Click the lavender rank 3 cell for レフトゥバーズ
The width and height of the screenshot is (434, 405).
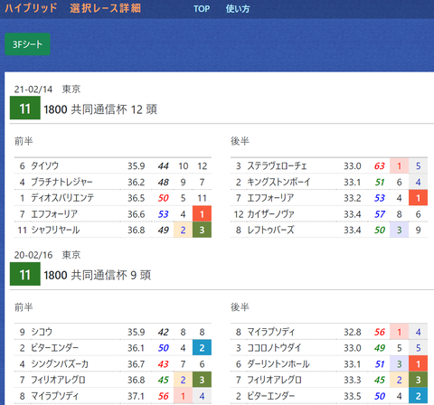399,230
